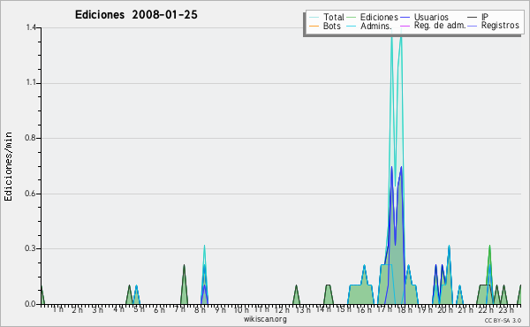This screenshot has width=530, height=327.
Task: Click the y-axis value 0.8
Action: point(30,138)
